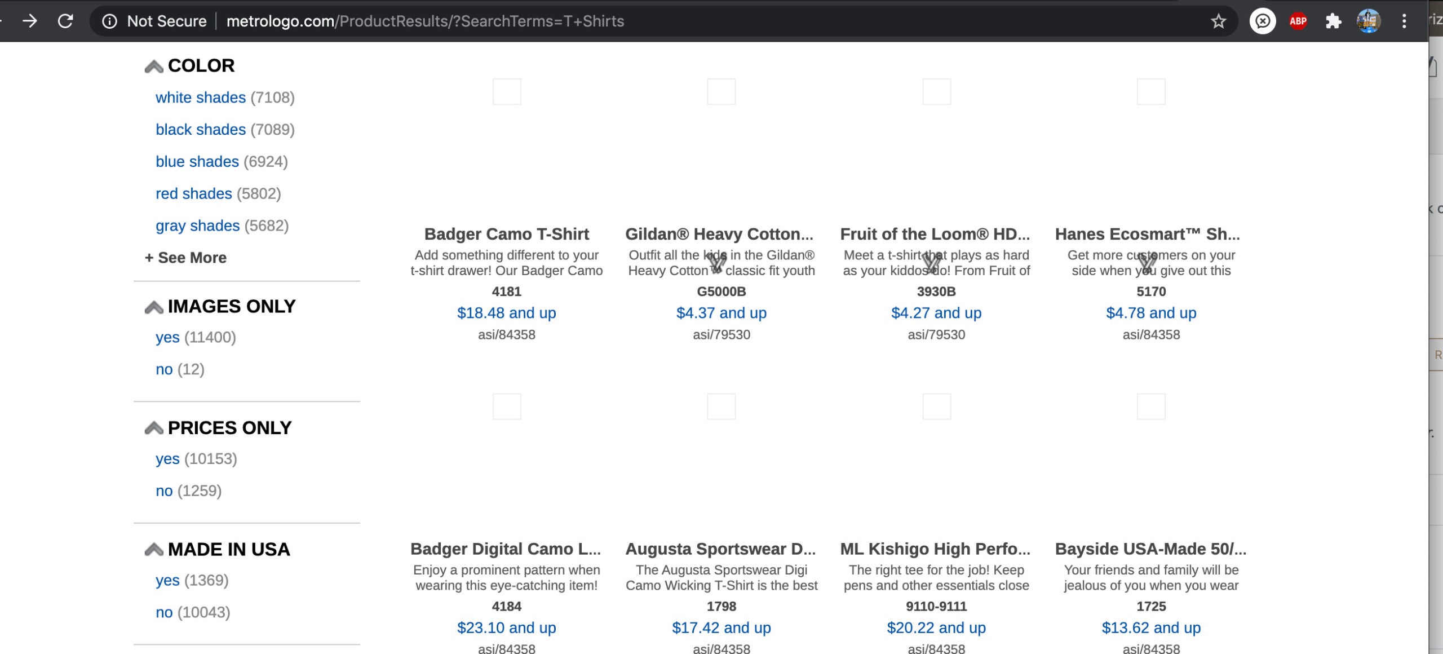The height and width of the screenshot is (654, 1443).
Task: Open the Chrome three-dot menu
Action: [1404, 21]
